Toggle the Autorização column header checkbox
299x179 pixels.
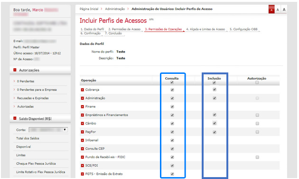coord(257,82)
